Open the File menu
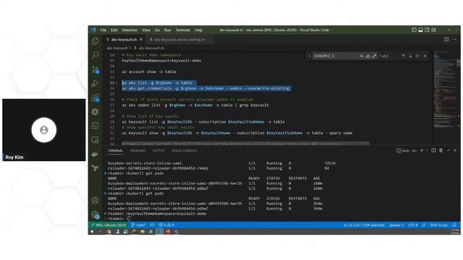463x260 pixels. pos(103,30)
